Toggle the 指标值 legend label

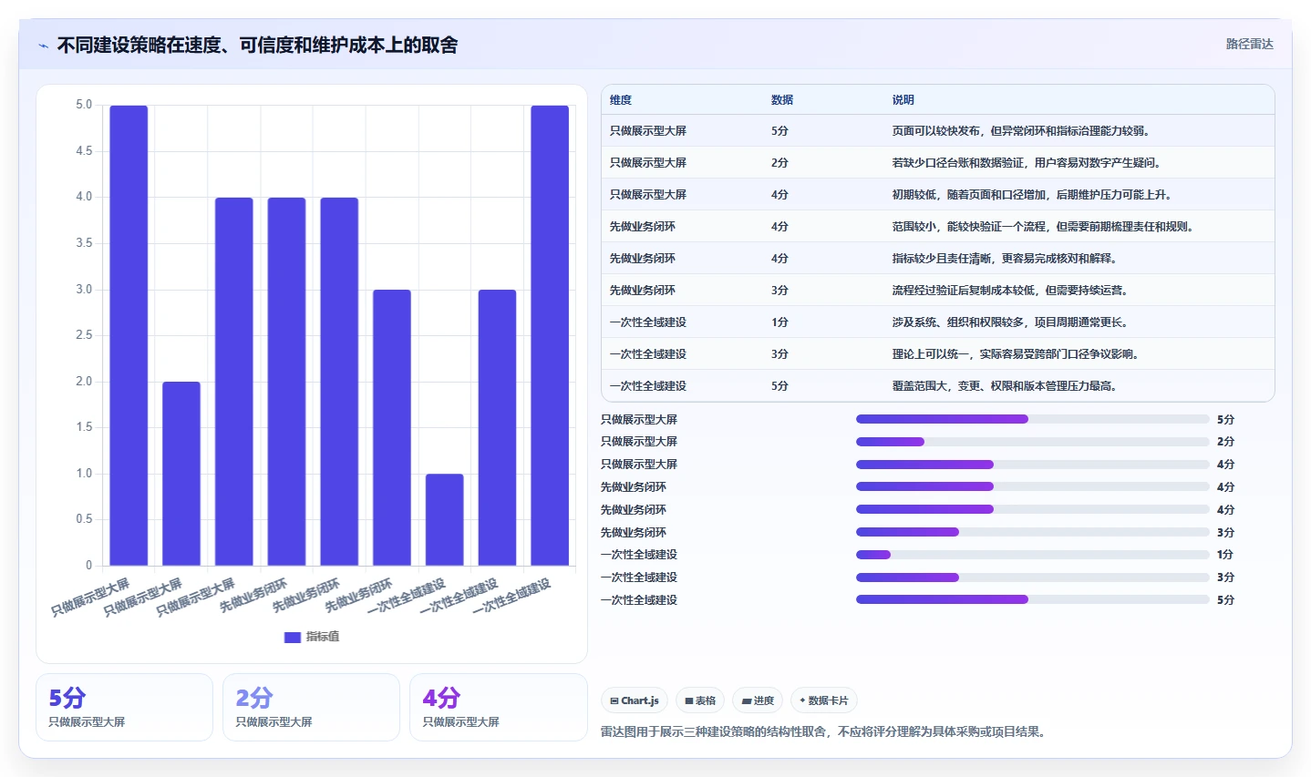(x=323, y=637)
